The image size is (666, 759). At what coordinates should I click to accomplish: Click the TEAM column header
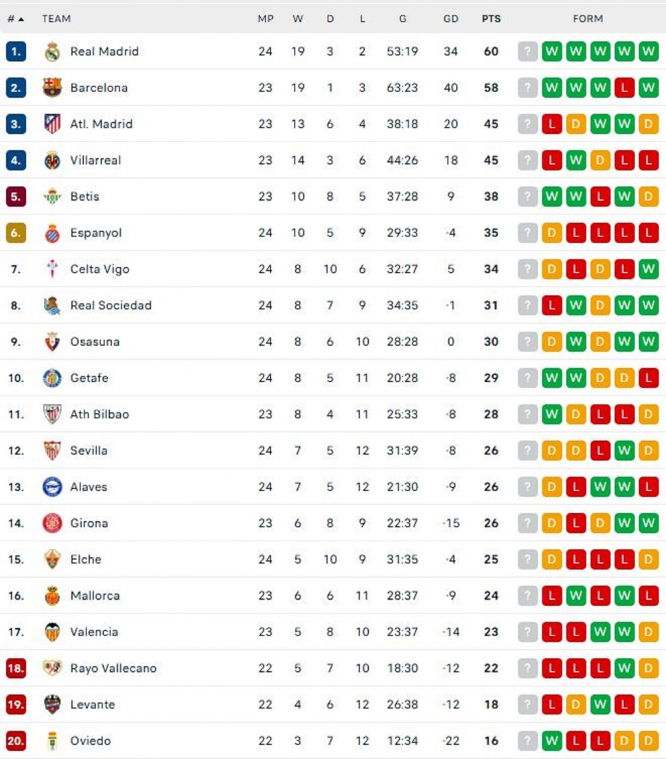(x=56, y=19)
